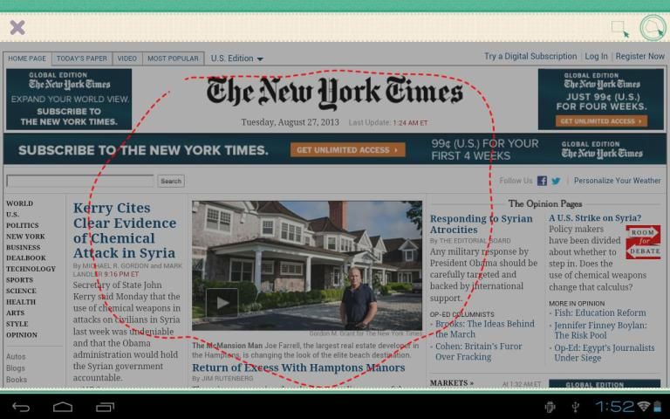The width and height of the screenshot is (670, 419).
Task: Open the Most Popular tab
Action: tap(173, 58)
